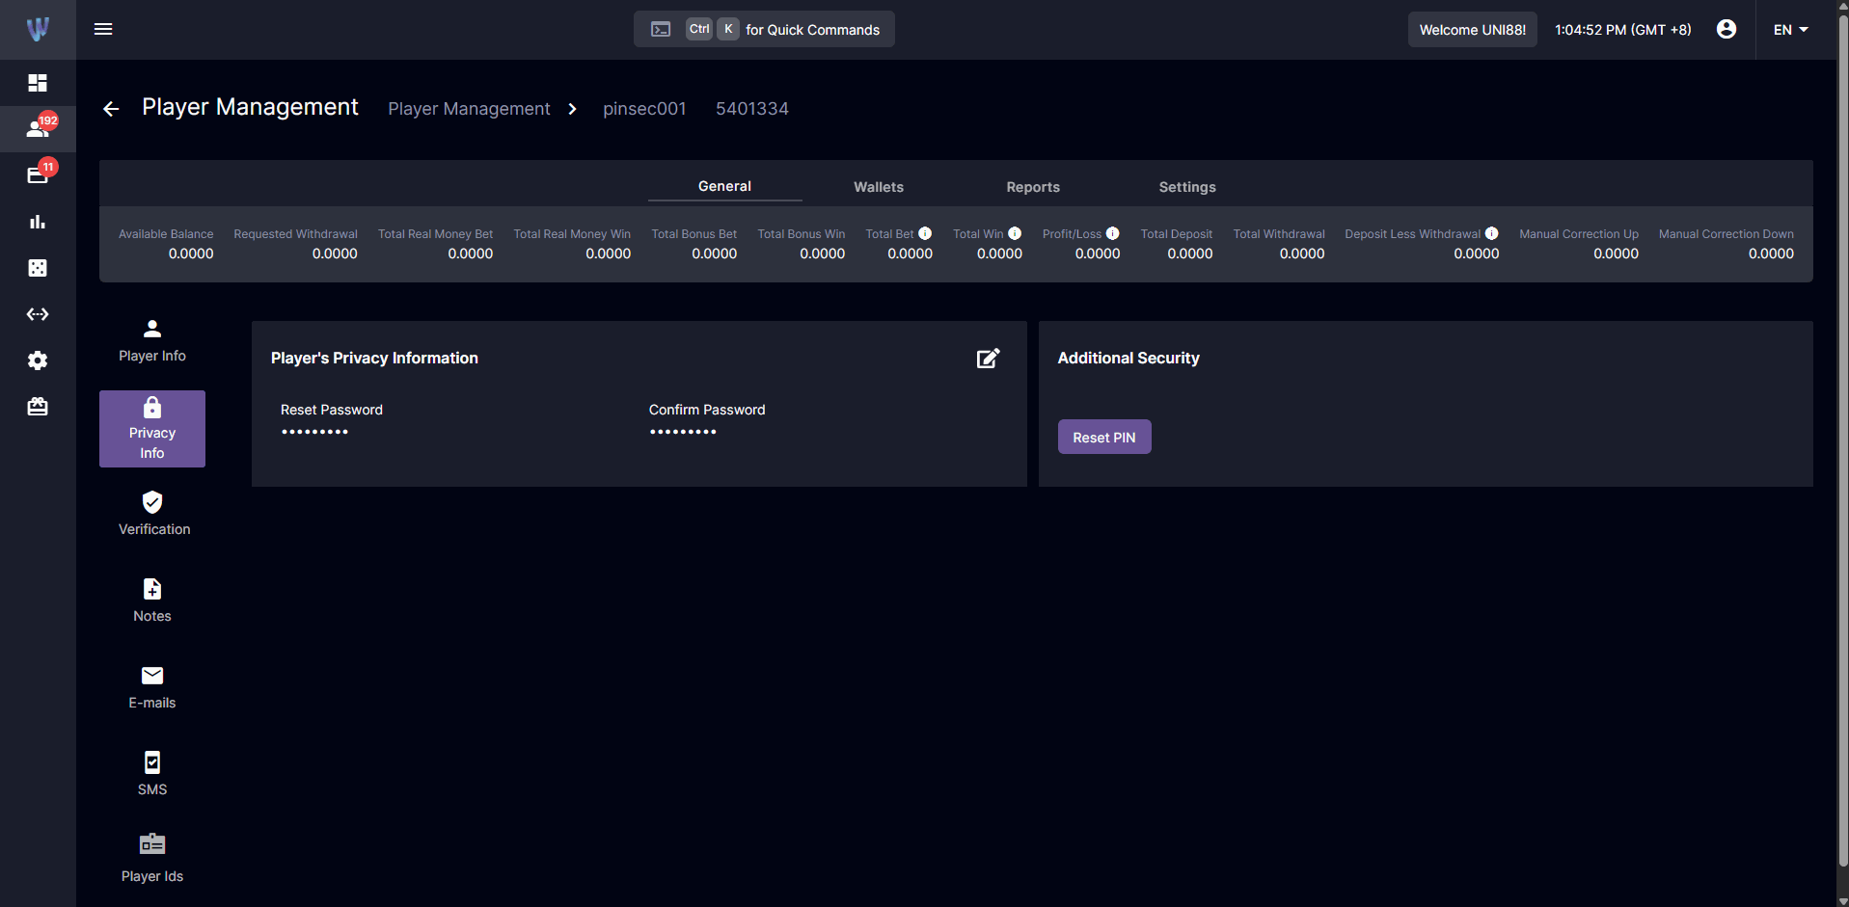Open the badge card sidebar icon

[38, 407]
